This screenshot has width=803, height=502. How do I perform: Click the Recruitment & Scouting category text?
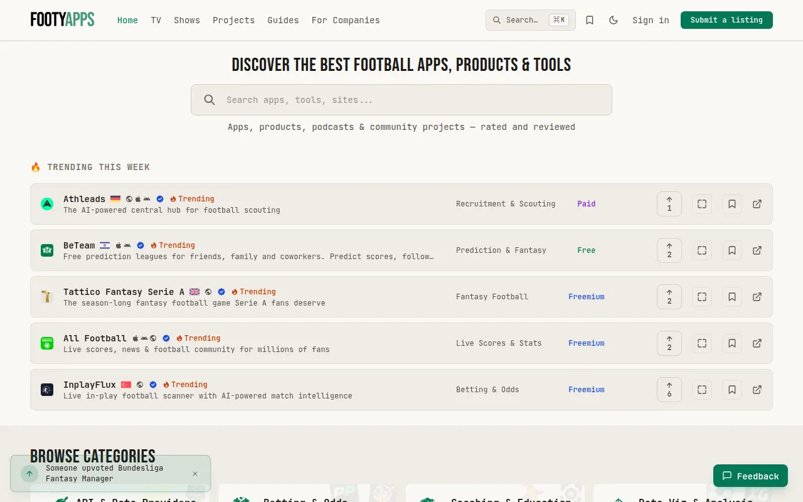[x=506, y=204]
